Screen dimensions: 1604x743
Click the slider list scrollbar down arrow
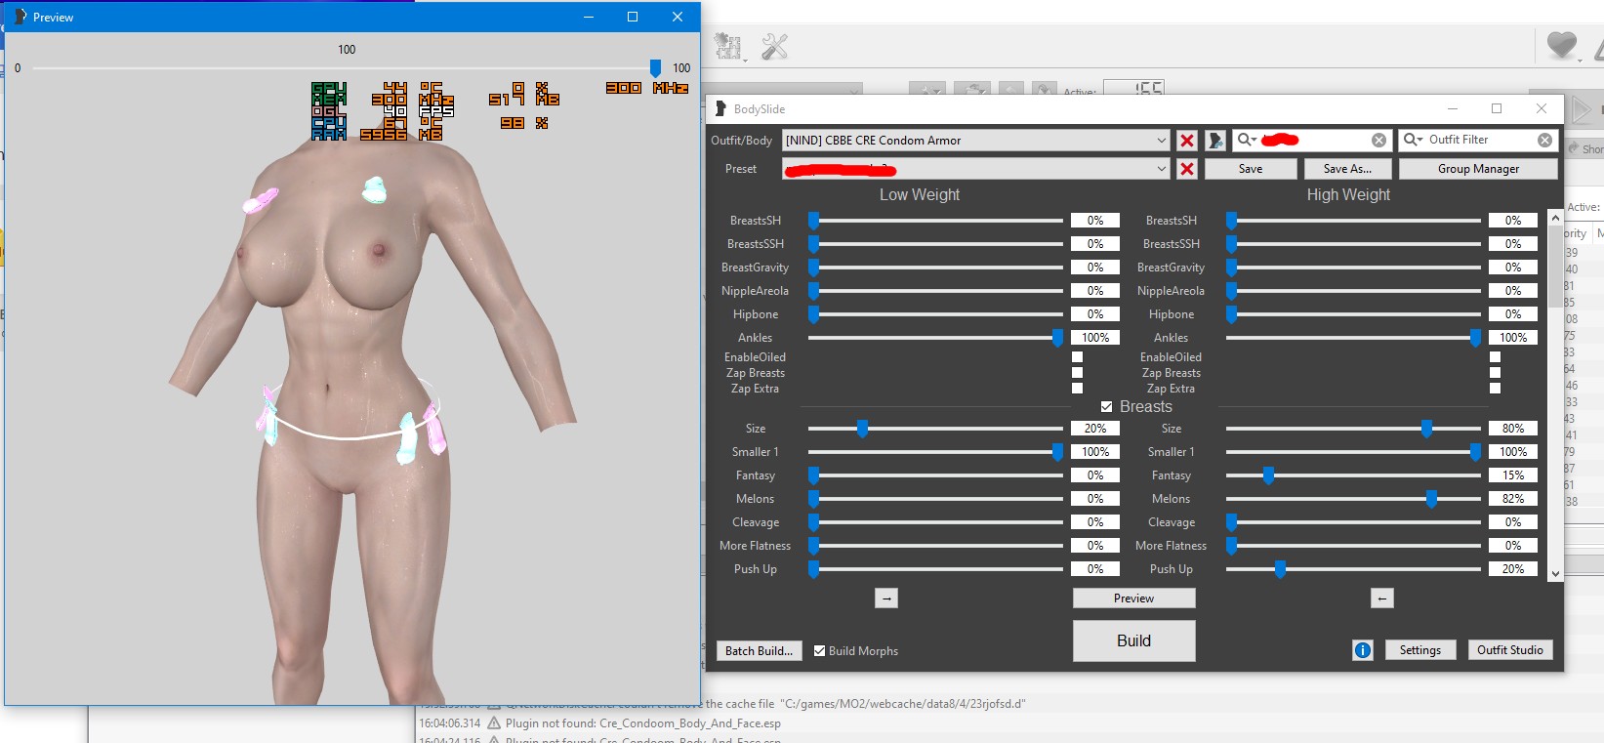tap(1555, 574)
